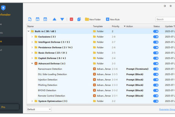
Task: Disable Ransomware Detection switch
Action: [156, 69]
